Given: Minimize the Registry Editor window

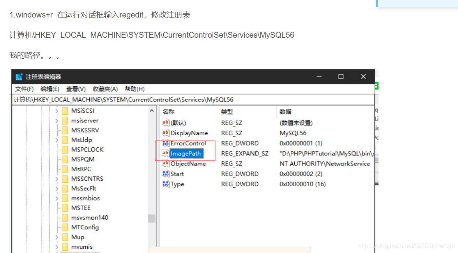Looking at the screenshot, I should click(x=319, y=77).
